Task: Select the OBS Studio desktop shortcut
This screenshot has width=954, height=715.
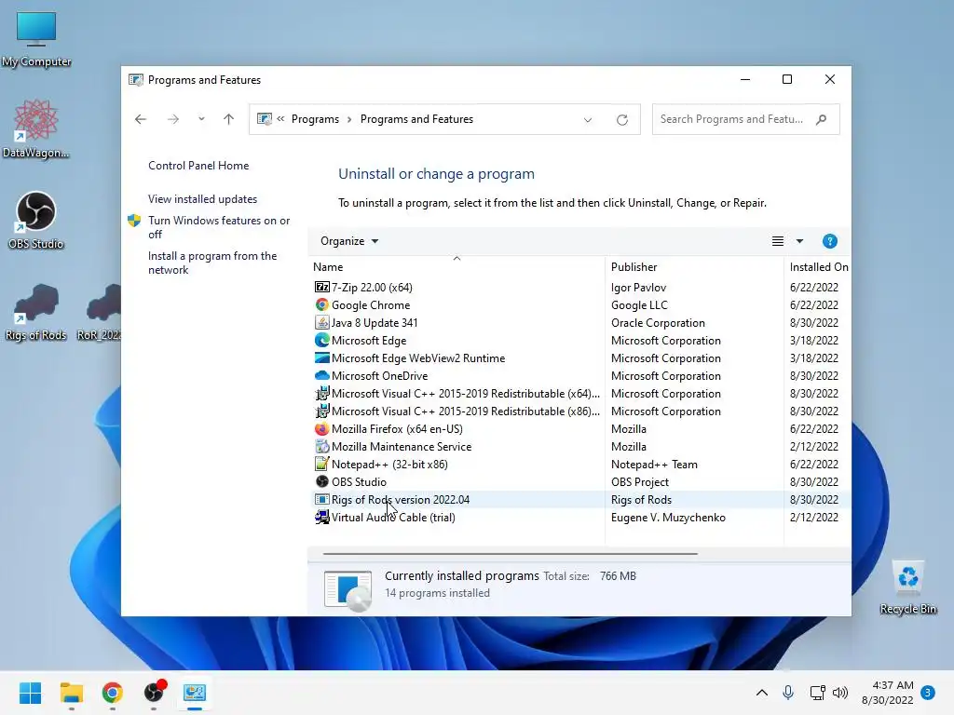Action: pos(36,220)
